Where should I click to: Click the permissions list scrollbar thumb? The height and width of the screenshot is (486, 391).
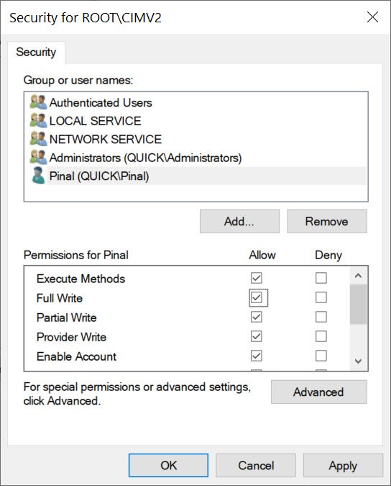pos(358,305)
